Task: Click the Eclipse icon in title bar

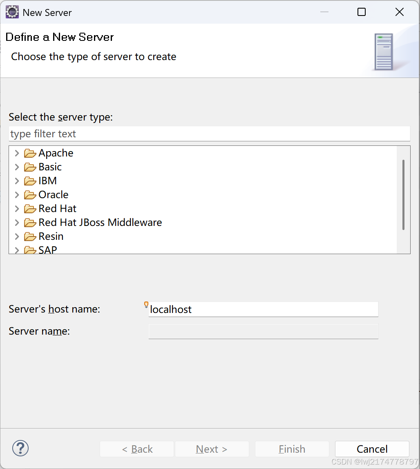Action: pos(12,12)
